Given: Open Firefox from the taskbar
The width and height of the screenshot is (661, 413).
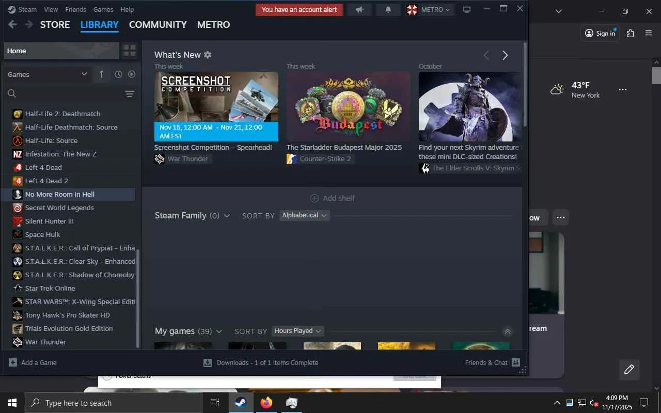Looking at the screenshot, I should (x=266, y=403).
